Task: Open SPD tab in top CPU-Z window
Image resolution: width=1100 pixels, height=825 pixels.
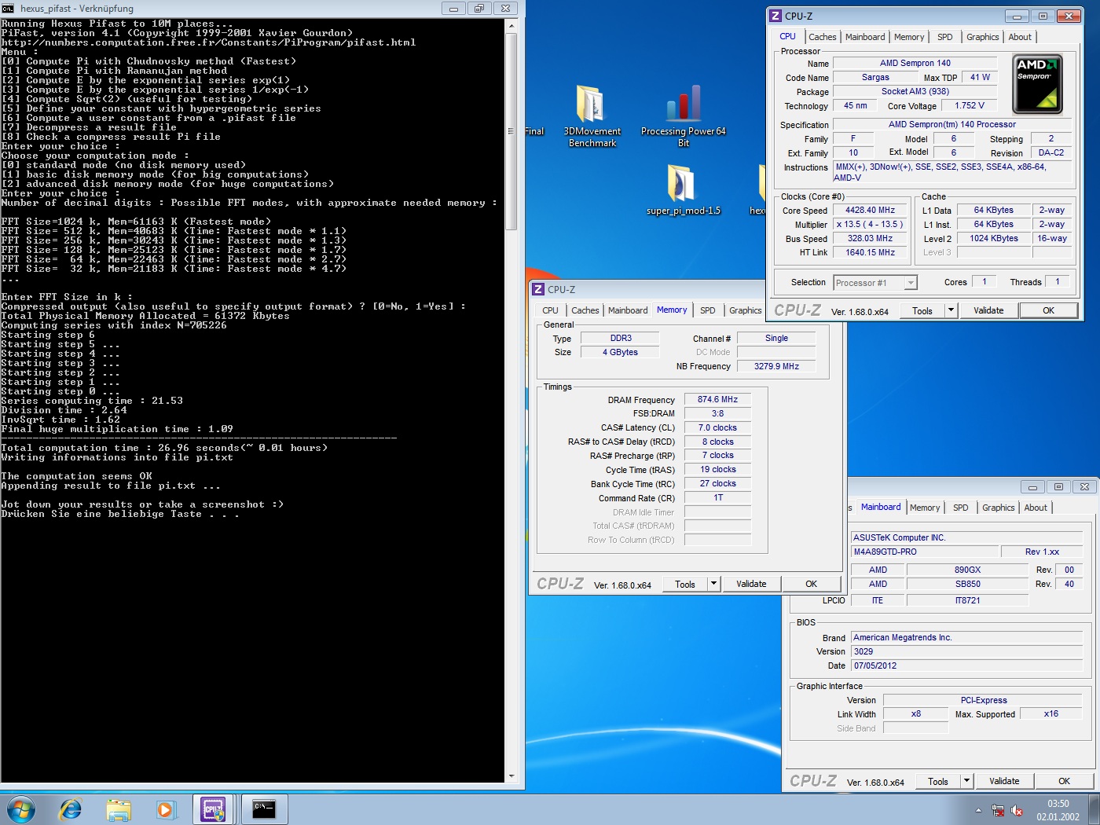Action: pyautogui.click(x=945, y=37)
